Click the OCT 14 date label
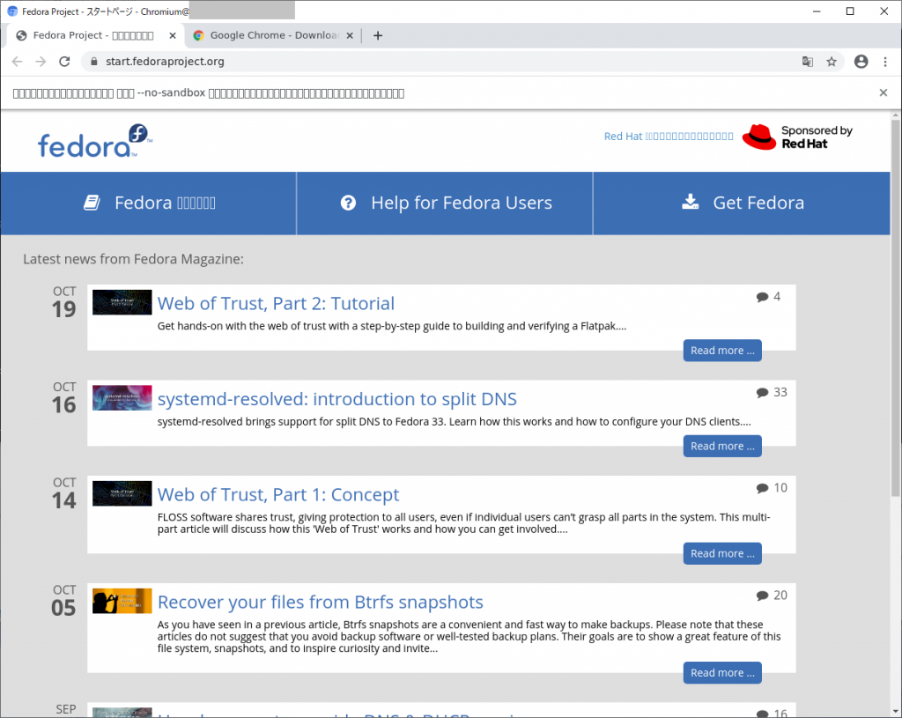This screenshot has height=718, width=902. point(63,493)
